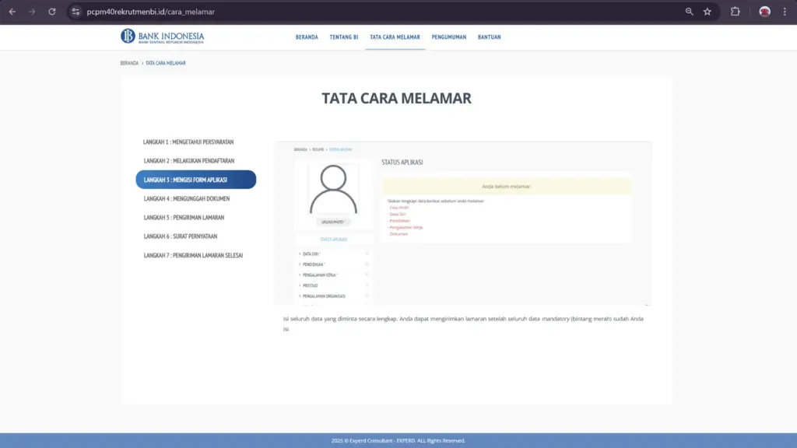797x448 pixels.
Task: Click the TATA CARA MELAMAR breadcrumb
Action: tap(166, 63)
